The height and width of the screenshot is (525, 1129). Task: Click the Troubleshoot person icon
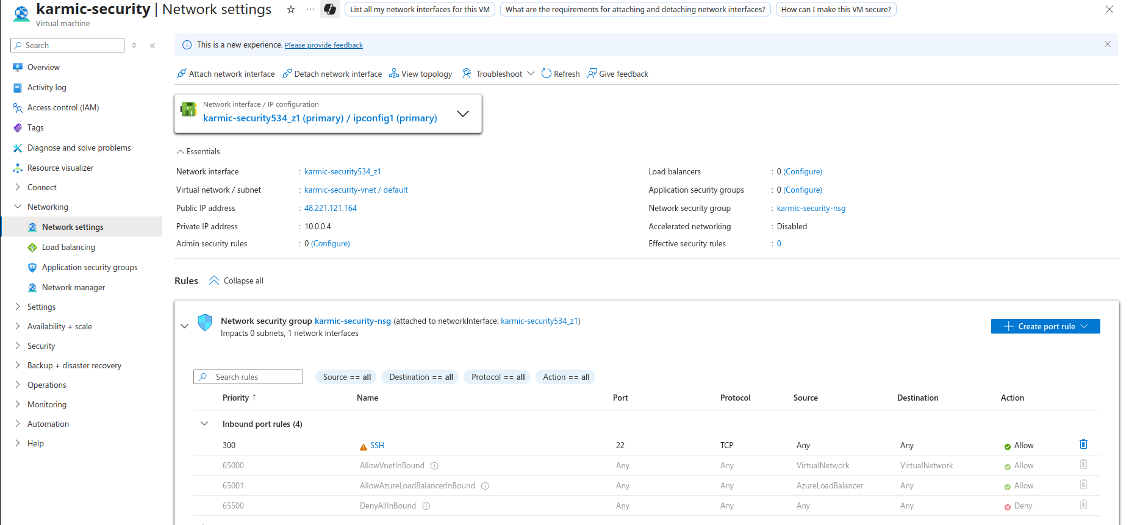coord(467,74)
